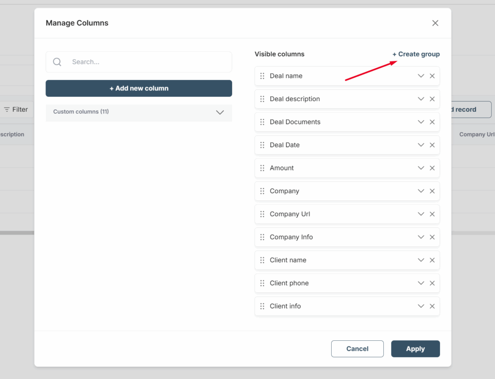This screenshot has height=379, width=495.
Task: Expand the Company Info column options
Action: click(x=421, y=237)
